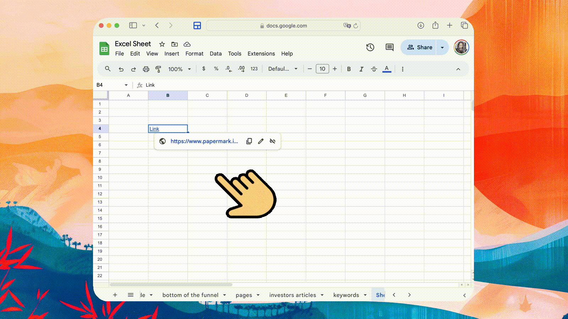
Task: Apply currency format with the dollar icon
Action: pos(203,69)
